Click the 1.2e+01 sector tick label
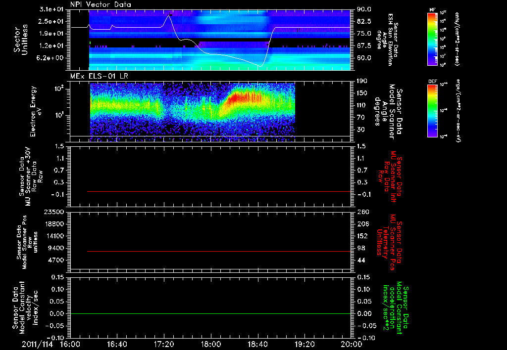 (52, 46)
